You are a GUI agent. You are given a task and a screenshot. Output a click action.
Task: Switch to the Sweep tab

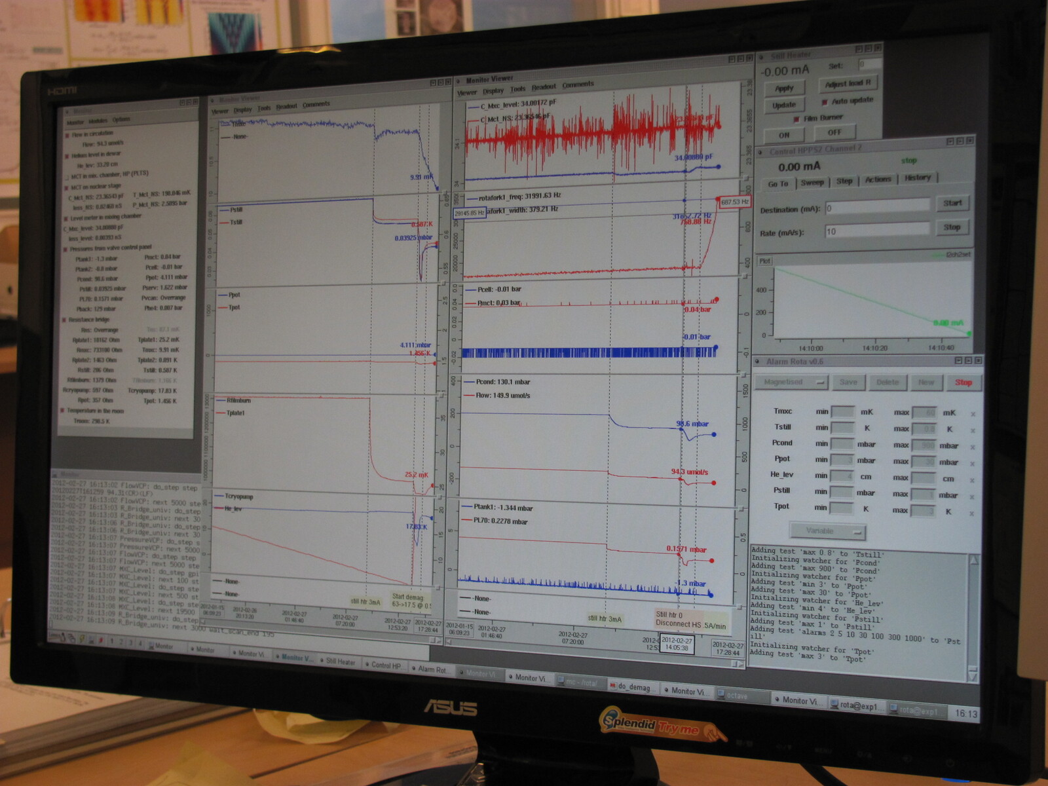click(812, 182)
